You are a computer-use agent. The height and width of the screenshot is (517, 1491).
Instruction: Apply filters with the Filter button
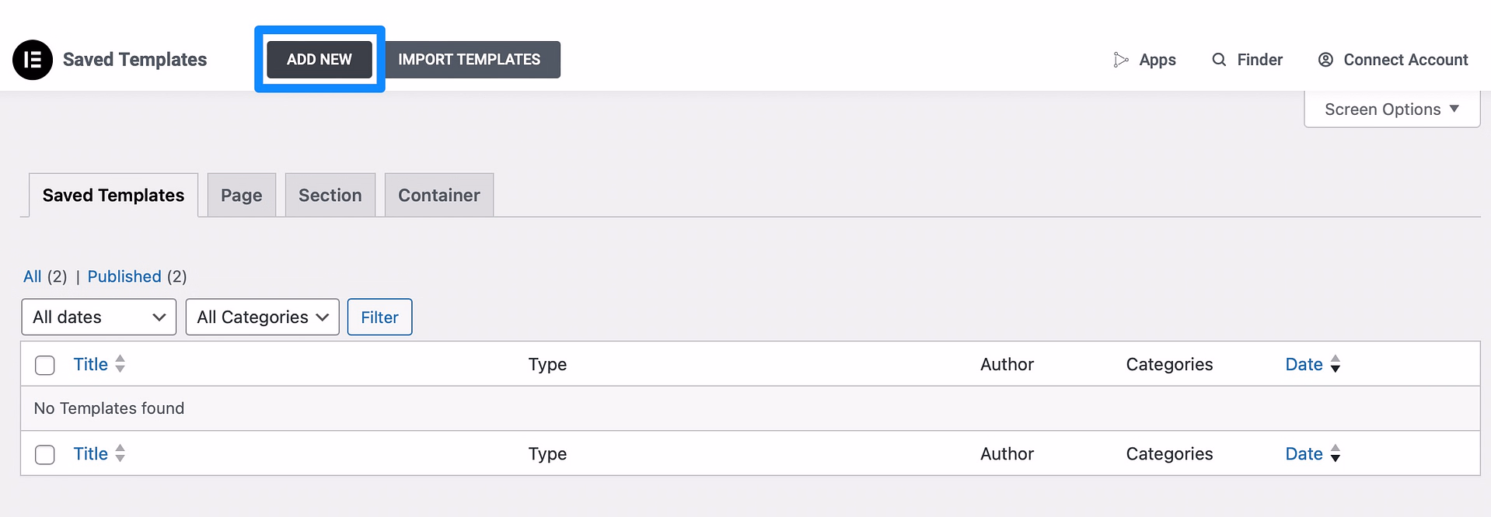coord(379,317)
